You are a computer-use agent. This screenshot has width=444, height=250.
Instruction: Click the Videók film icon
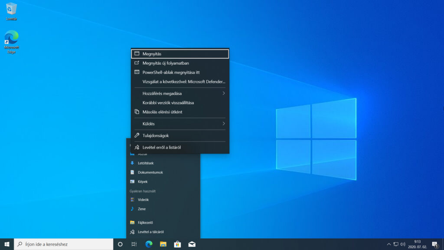[x=132, y=200]
